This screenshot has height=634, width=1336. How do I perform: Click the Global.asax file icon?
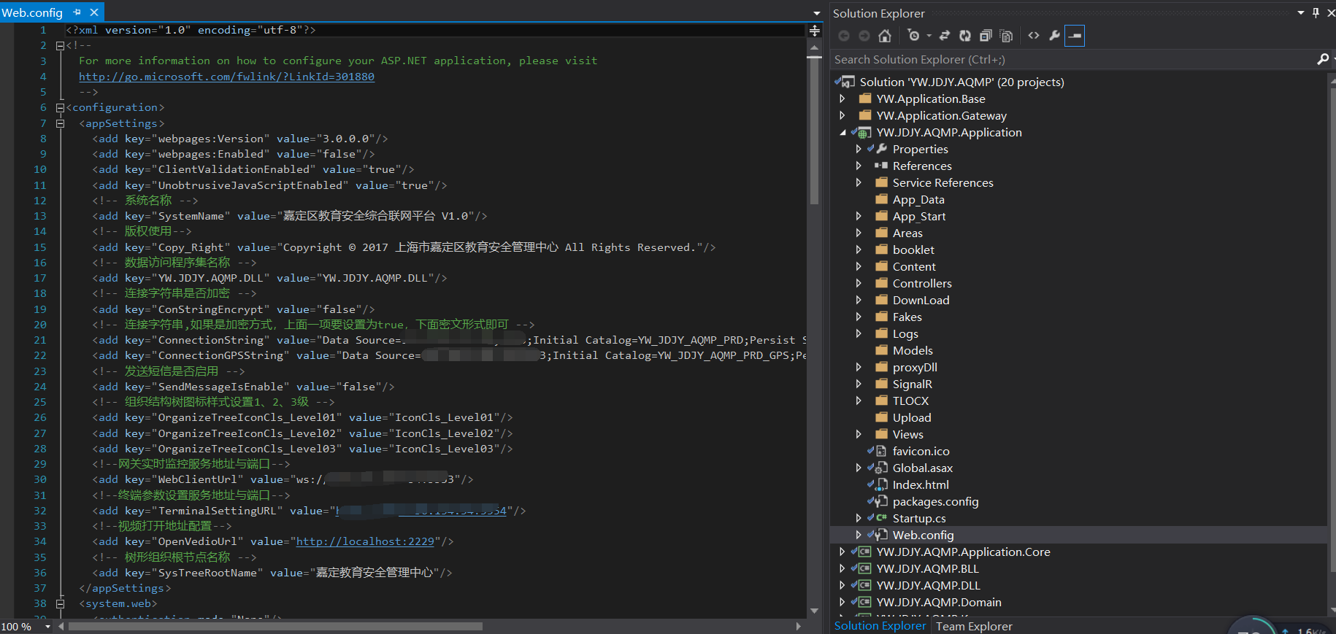point(881,468)
